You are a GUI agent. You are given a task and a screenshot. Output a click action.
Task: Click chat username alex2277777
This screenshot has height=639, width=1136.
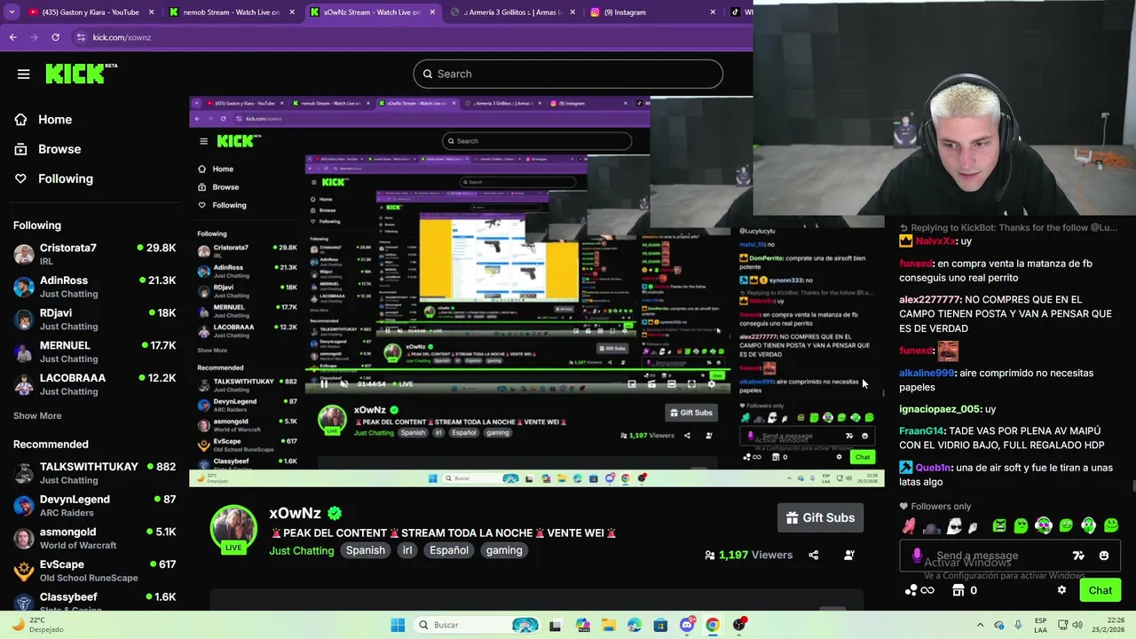click(929, 300)
